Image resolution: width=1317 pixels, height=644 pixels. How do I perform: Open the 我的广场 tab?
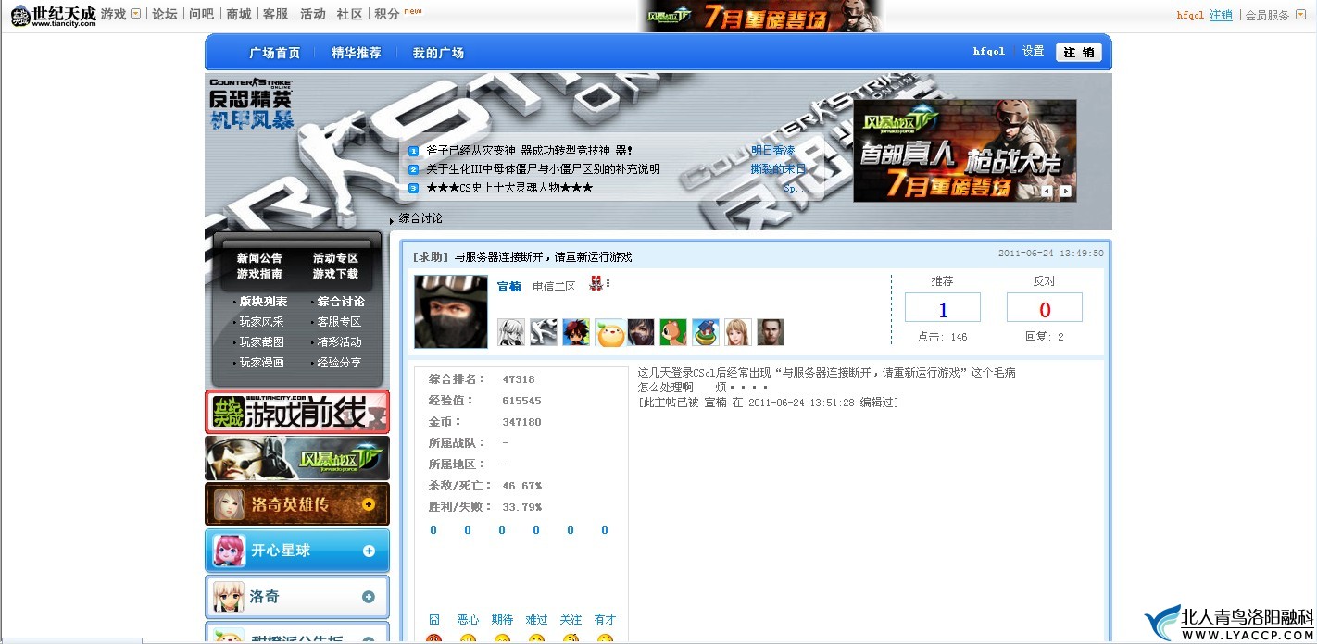click(438, 53)
